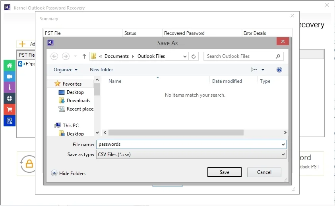Collapse folders with Hide Folders

(x=68, y=173)
